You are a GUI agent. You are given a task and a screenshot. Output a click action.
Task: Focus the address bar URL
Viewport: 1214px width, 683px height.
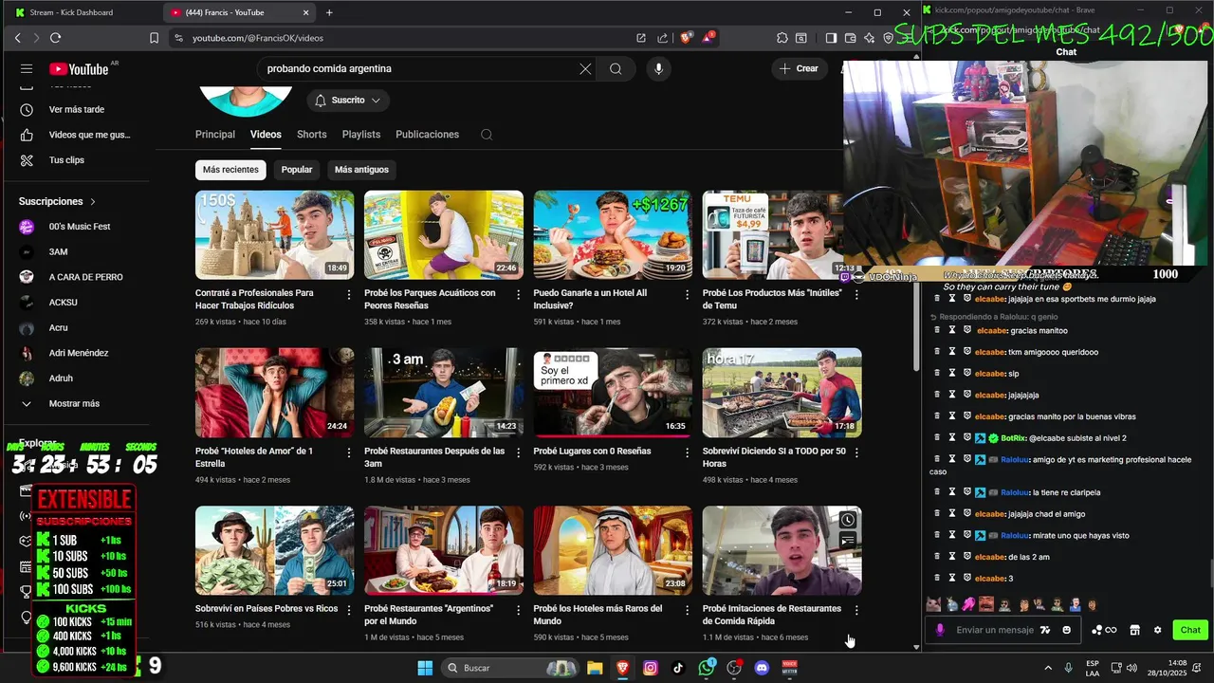tap(258, 38)
